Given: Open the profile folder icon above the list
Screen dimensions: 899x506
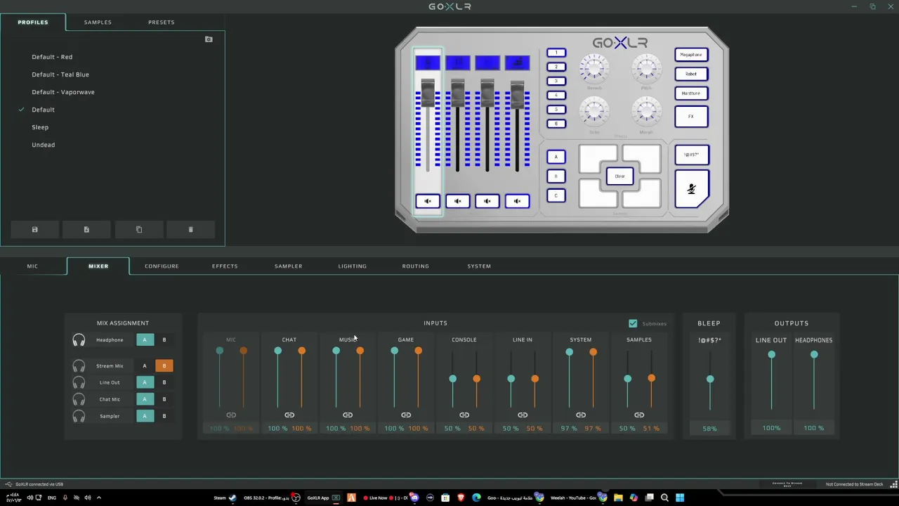Looking at the screenshot, I should pos(209,39).
